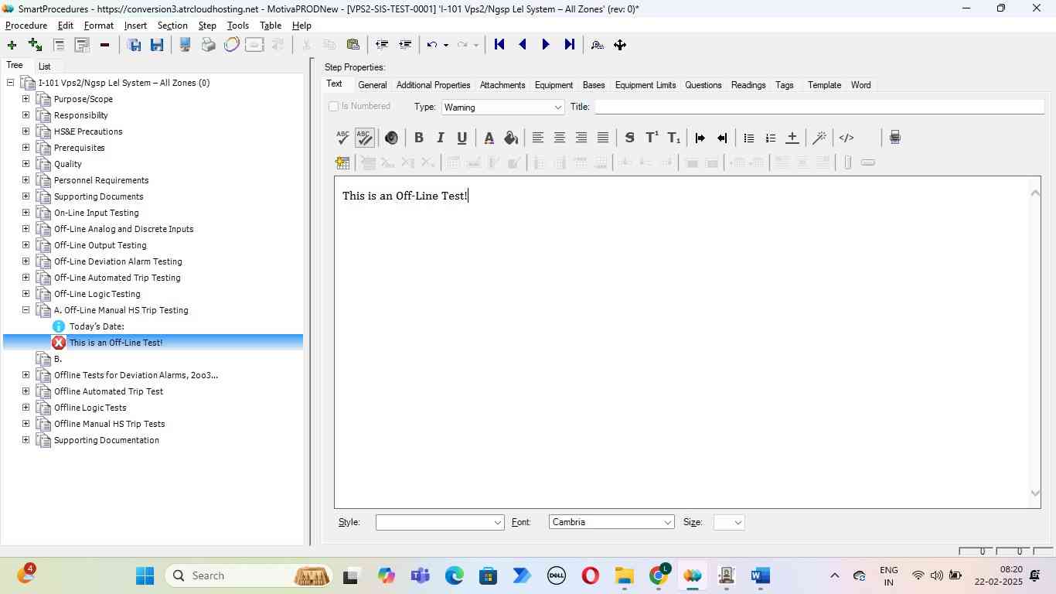
Task: Expand the HS&E Precautions tree node
Action: 26,131
